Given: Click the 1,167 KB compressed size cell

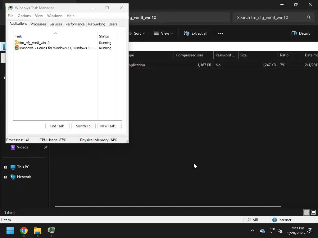Looking at the screenshot, I should 204,65.
